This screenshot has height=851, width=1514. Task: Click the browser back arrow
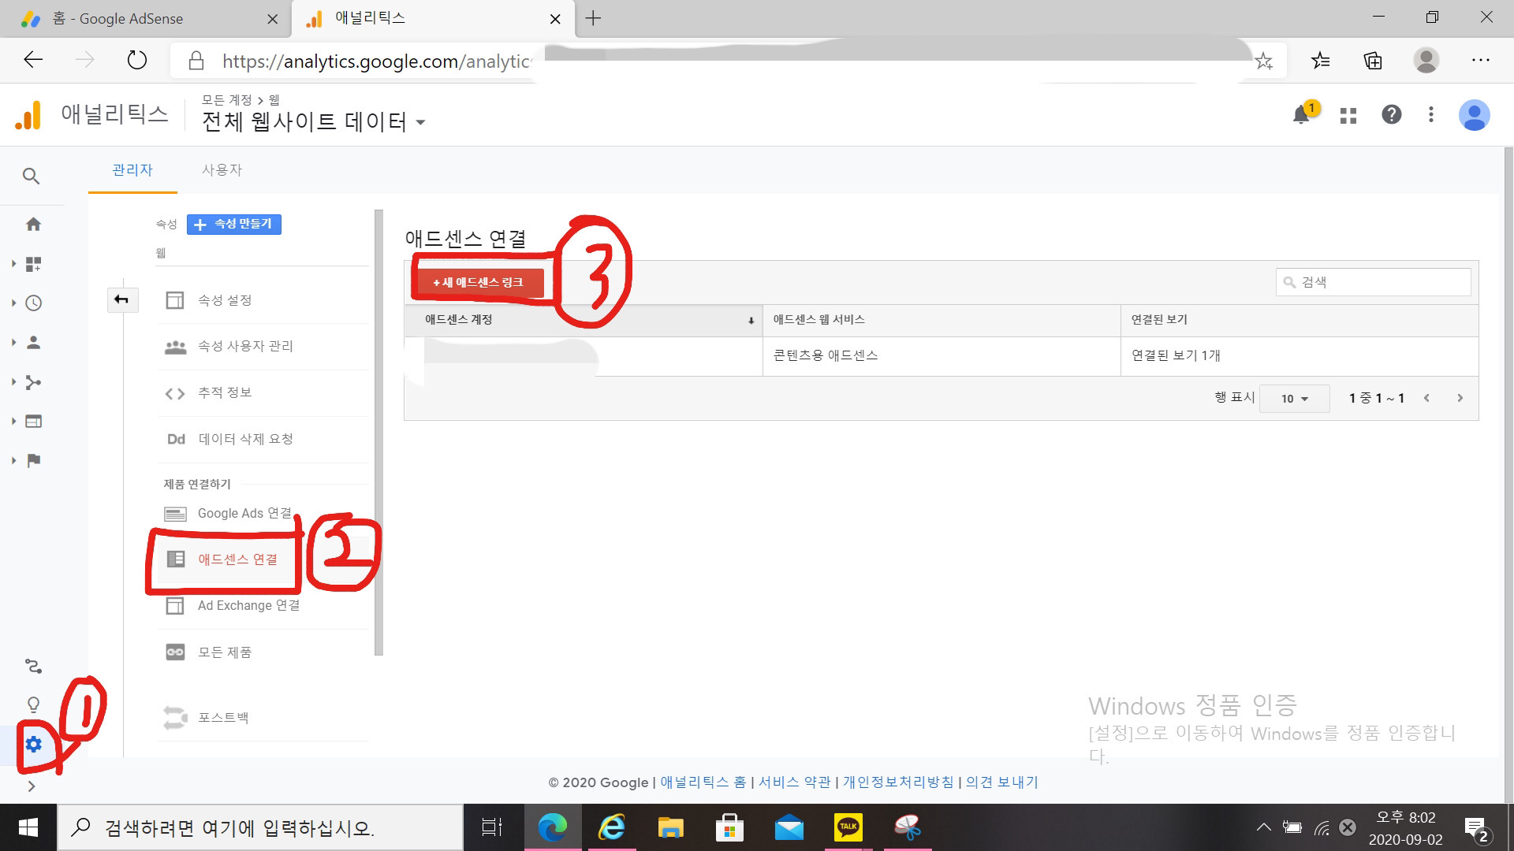coord(33,60)
